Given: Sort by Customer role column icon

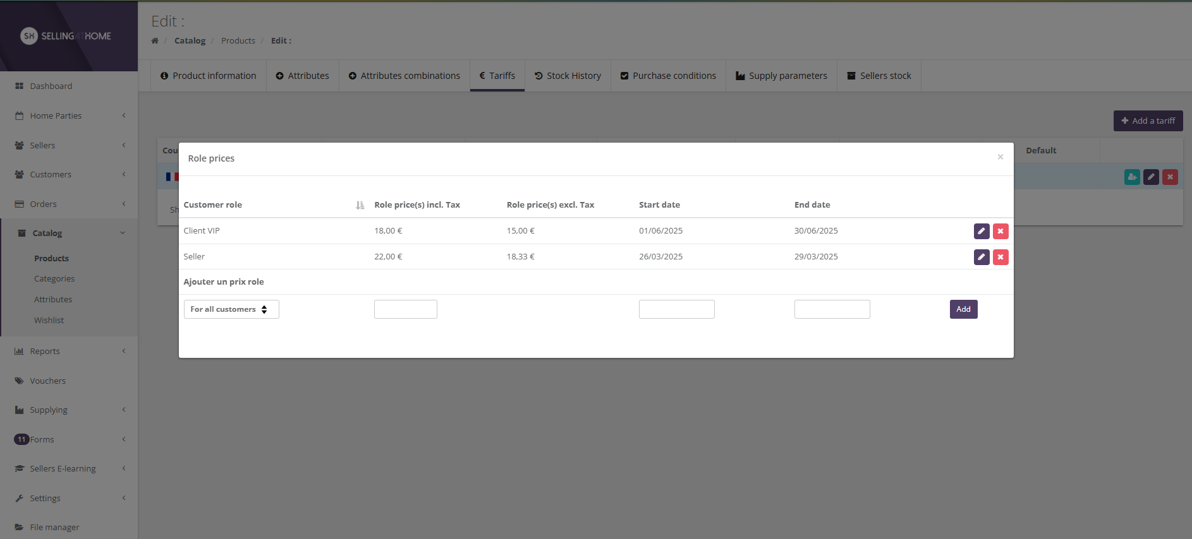Looking at the screenshot, I should click(360, 205).
